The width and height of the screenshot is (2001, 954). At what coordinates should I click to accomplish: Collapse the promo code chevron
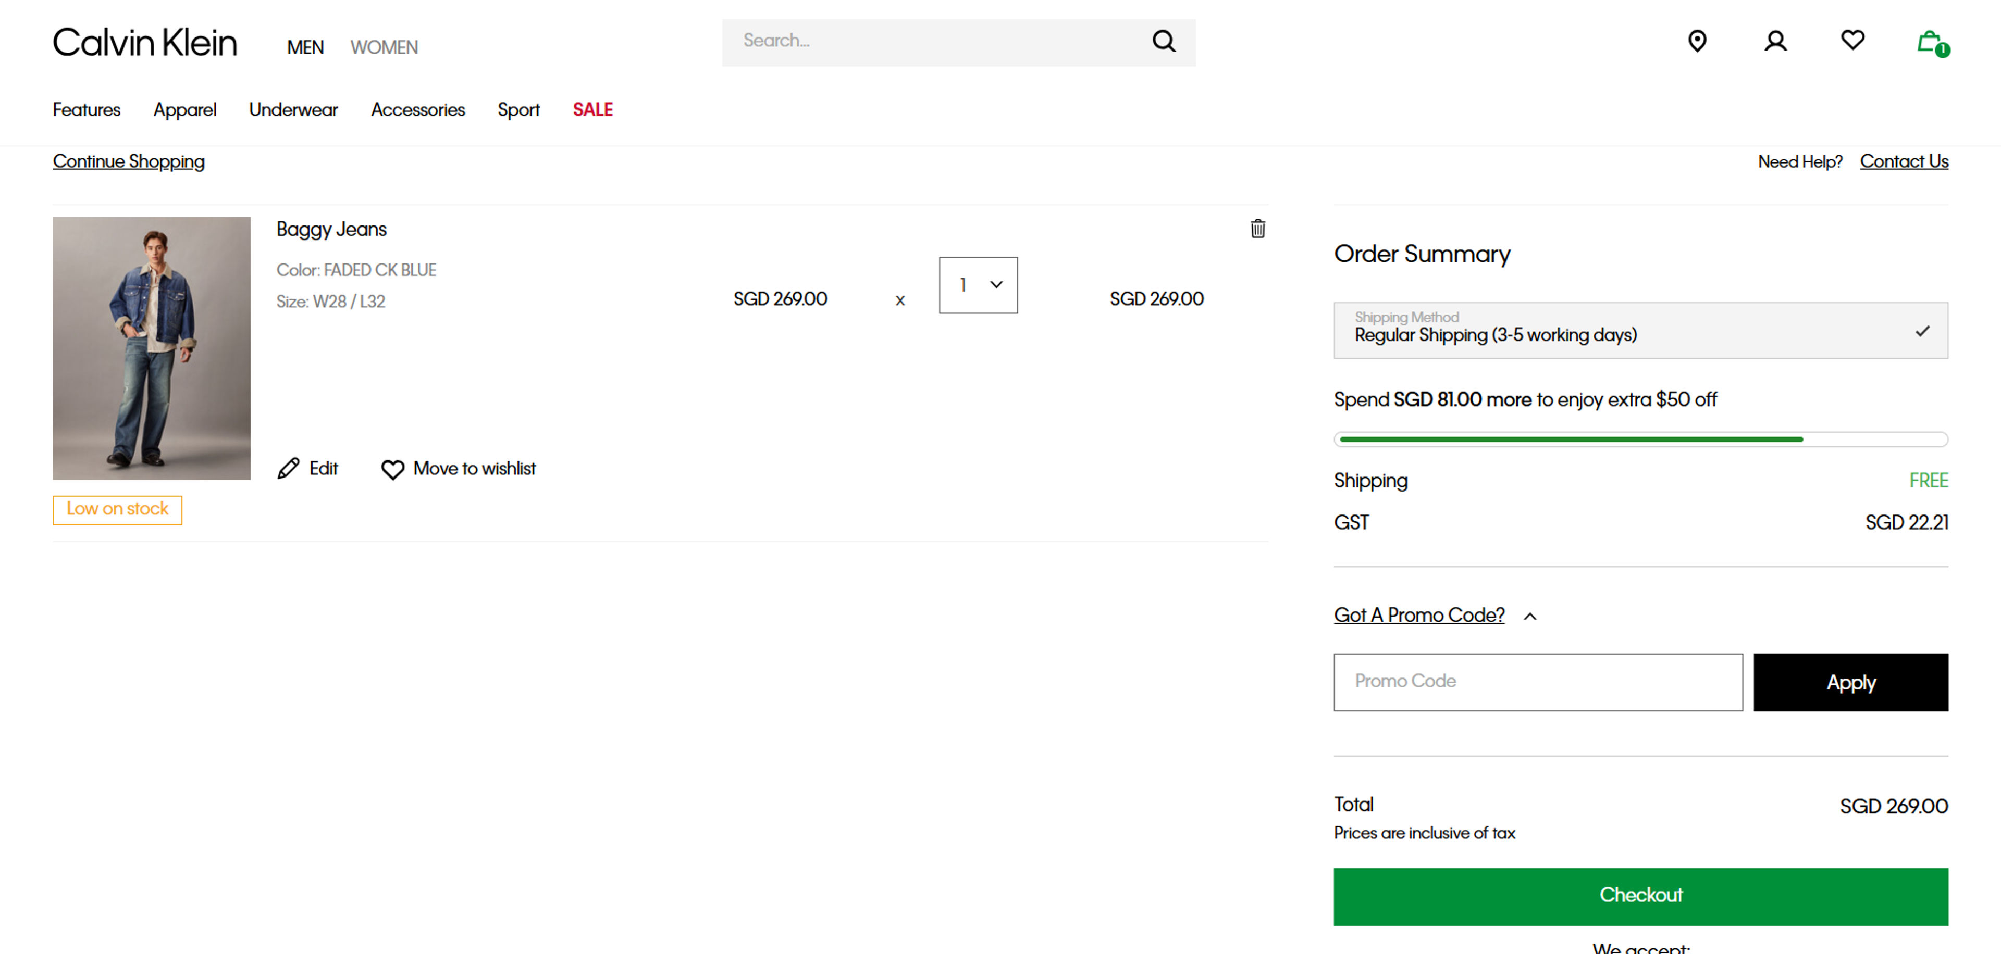(x=1529, y=617)
